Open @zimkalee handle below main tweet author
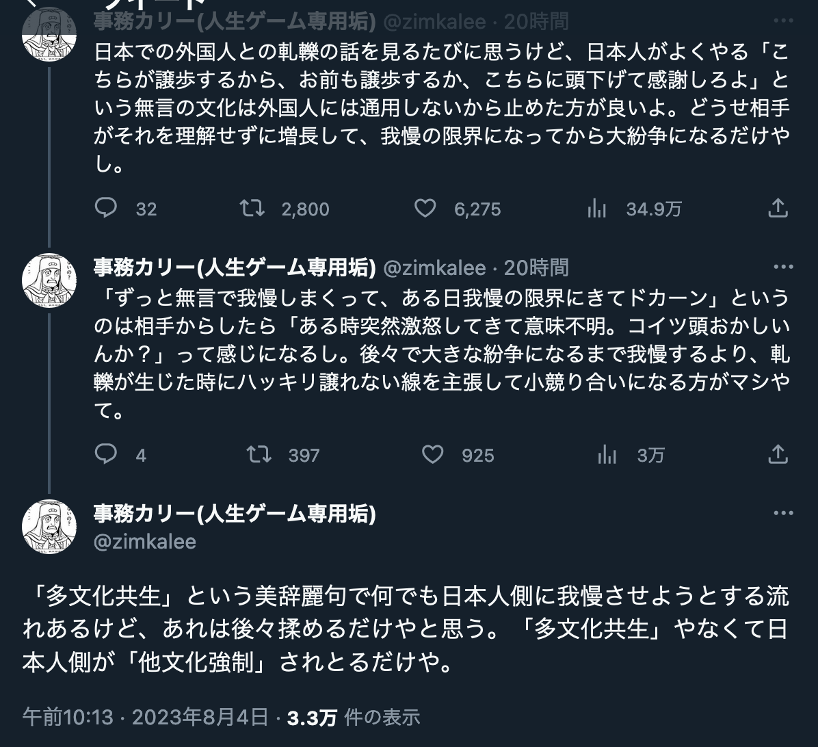Viewport: 818px width, 747px height. [144, 542]
